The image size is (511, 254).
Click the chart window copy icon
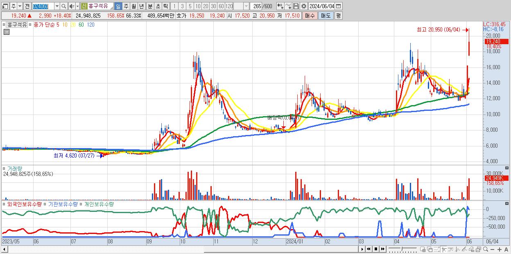click(x=478, y=250)
